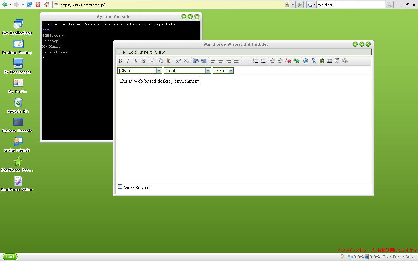Screen dimensions: 418x261
Task: Insert a numbered list
Action: [256, 61]
